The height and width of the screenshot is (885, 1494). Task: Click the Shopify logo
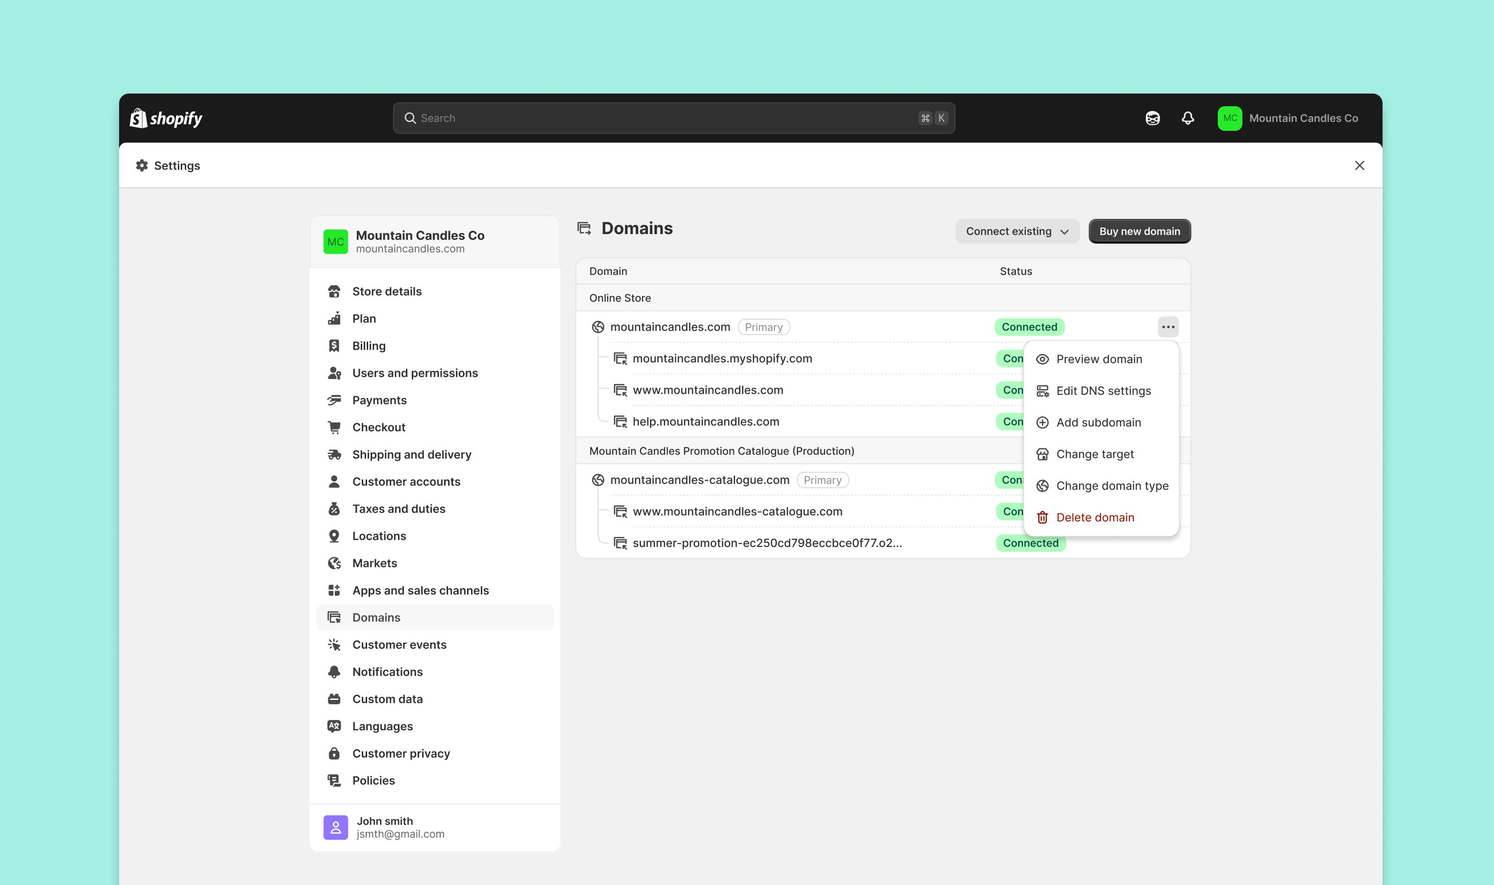coord(166,118)
